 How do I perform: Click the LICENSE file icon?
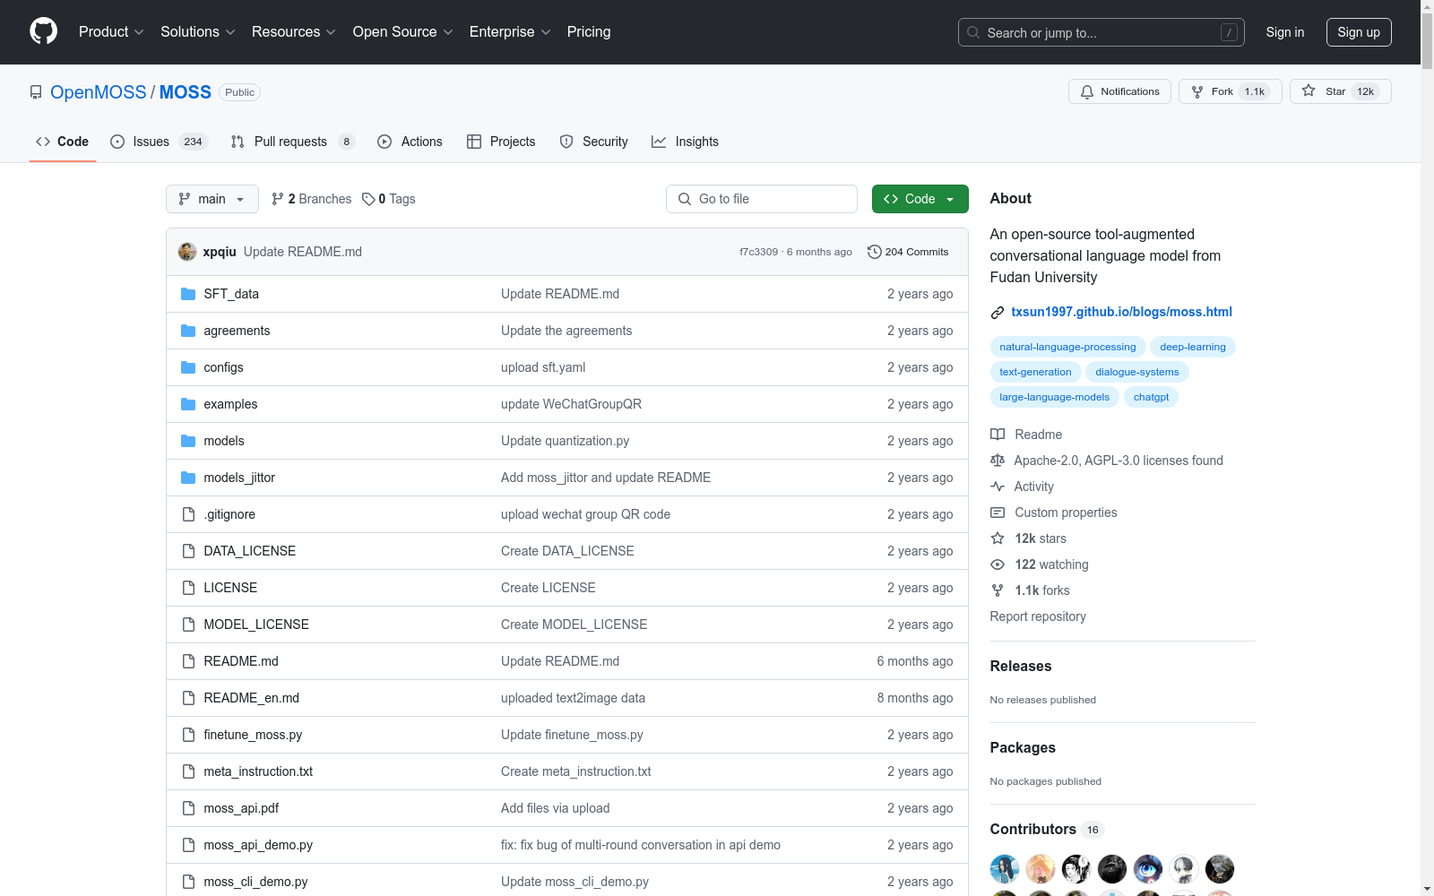point(188,588)
